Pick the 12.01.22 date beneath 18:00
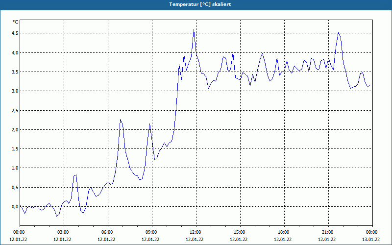392x245 pixels. point(283,240)
